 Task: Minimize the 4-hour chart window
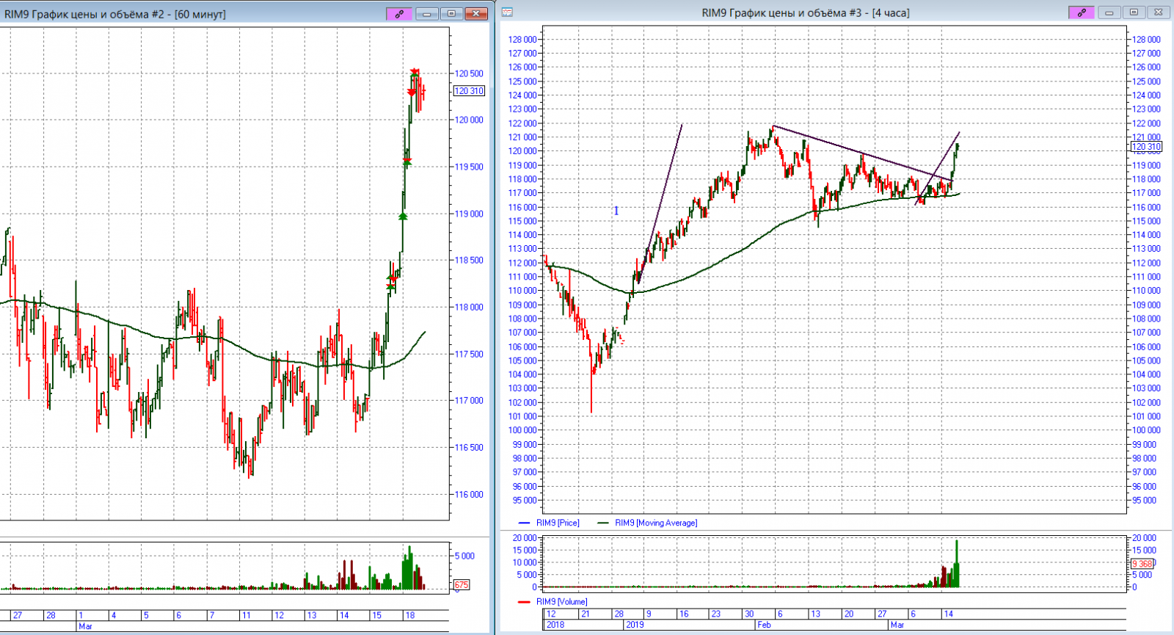pos(1109,12)
